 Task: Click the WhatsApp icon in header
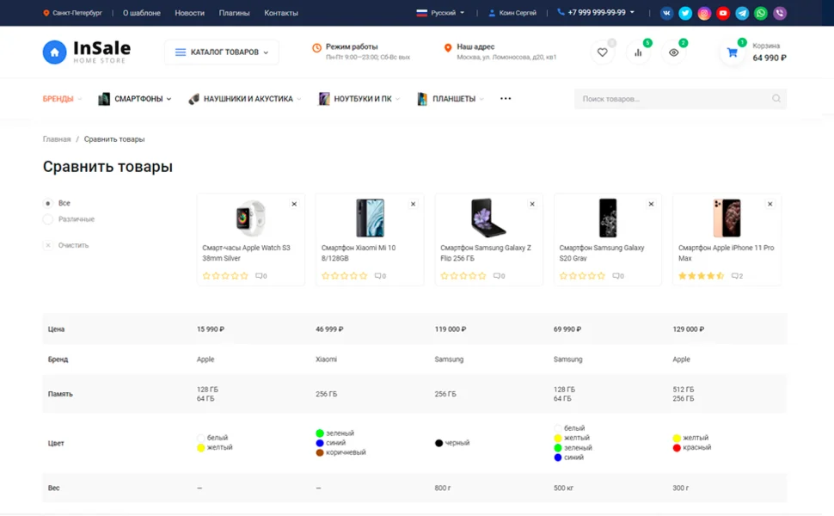point(761,13)
